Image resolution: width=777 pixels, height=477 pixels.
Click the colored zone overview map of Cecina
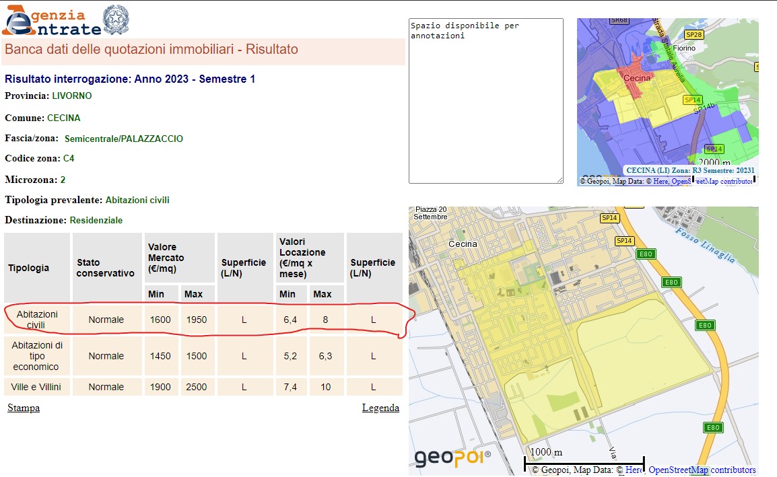tap(667, 102)
